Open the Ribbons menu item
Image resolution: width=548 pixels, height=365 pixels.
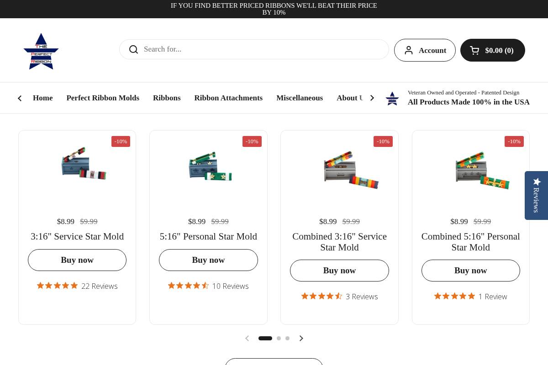tap(167, 98)
